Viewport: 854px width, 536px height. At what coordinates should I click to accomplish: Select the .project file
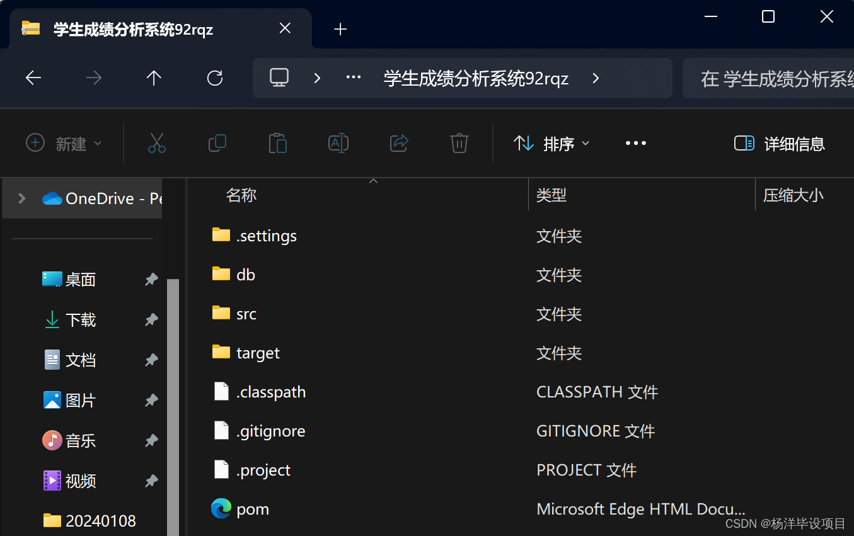[251, 470]
